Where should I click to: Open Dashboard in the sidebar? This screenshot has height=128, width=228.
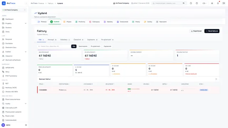pos(9,19)
